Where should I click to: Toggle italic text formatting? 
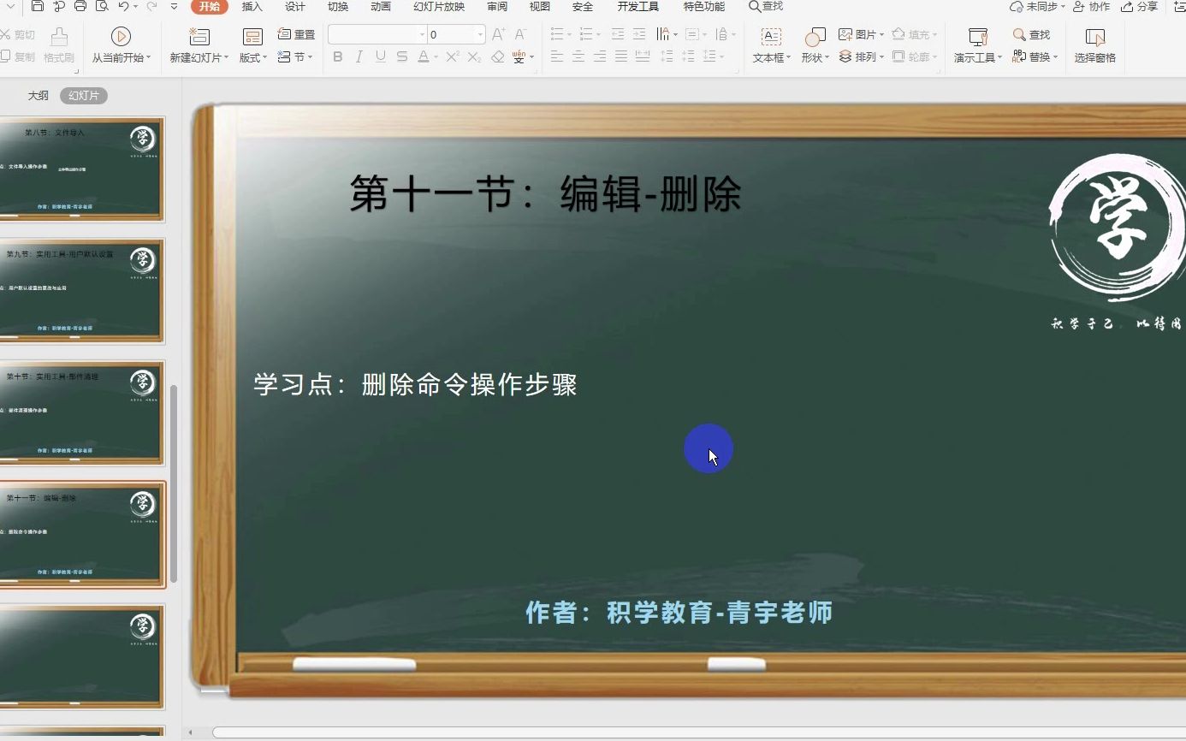click(x=359, y=57)
